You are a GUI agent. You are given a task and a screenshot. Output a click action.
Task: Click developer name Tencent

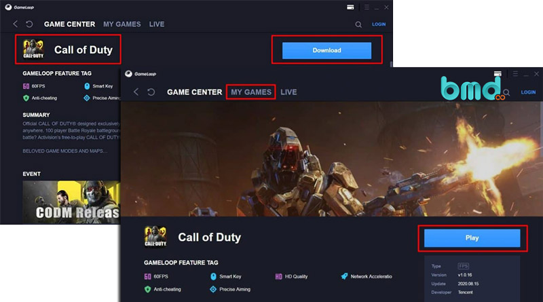[x=465, y=292]
